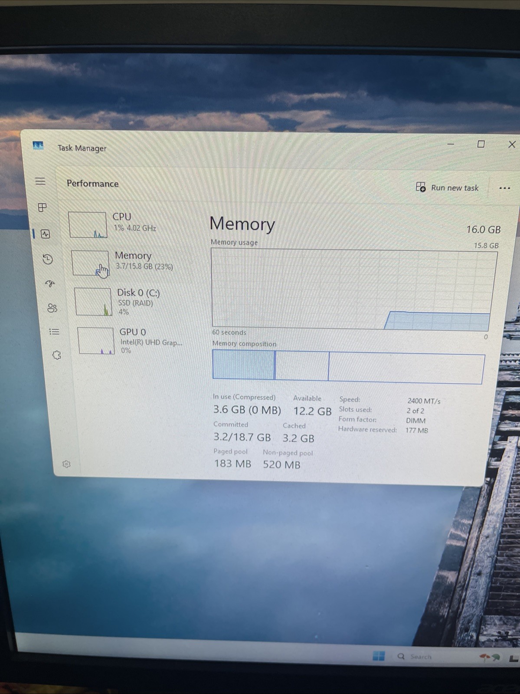Click the Disk 0 mini graph thumbnail
This screenshot has height=694, width=520.
(x=93, y=302)
